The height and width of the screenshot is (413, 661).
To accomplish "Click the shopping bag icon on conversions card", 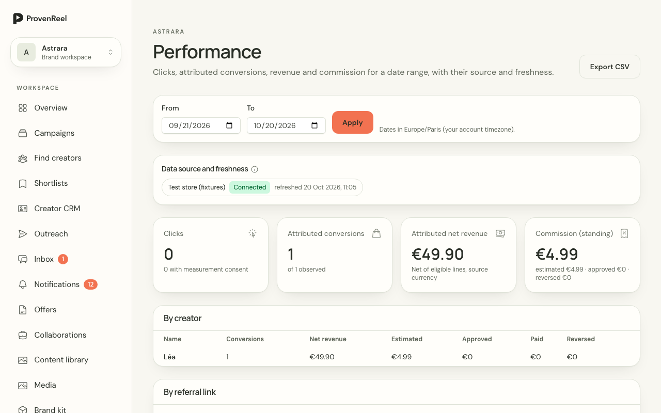I will 376,233.
